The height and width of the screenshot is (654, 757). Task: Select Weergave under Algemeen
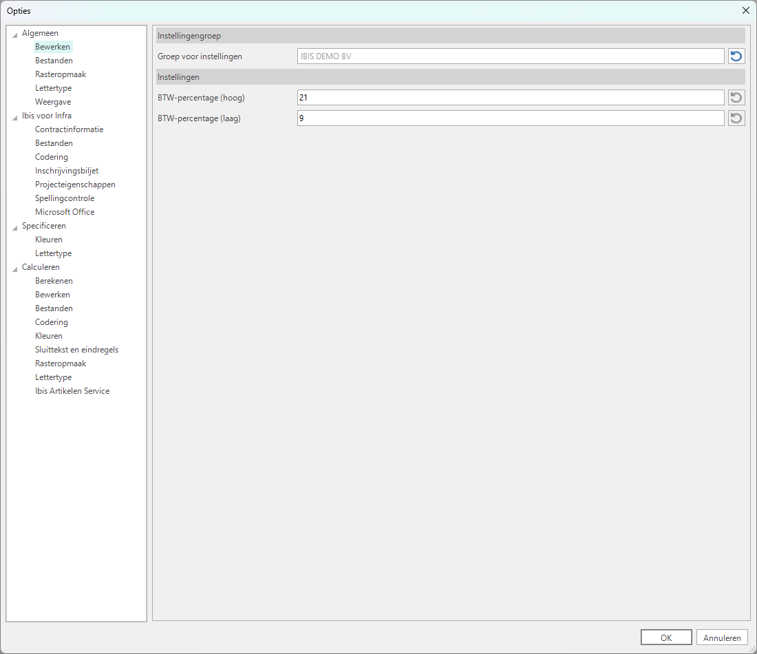click(x=53, y=102)
